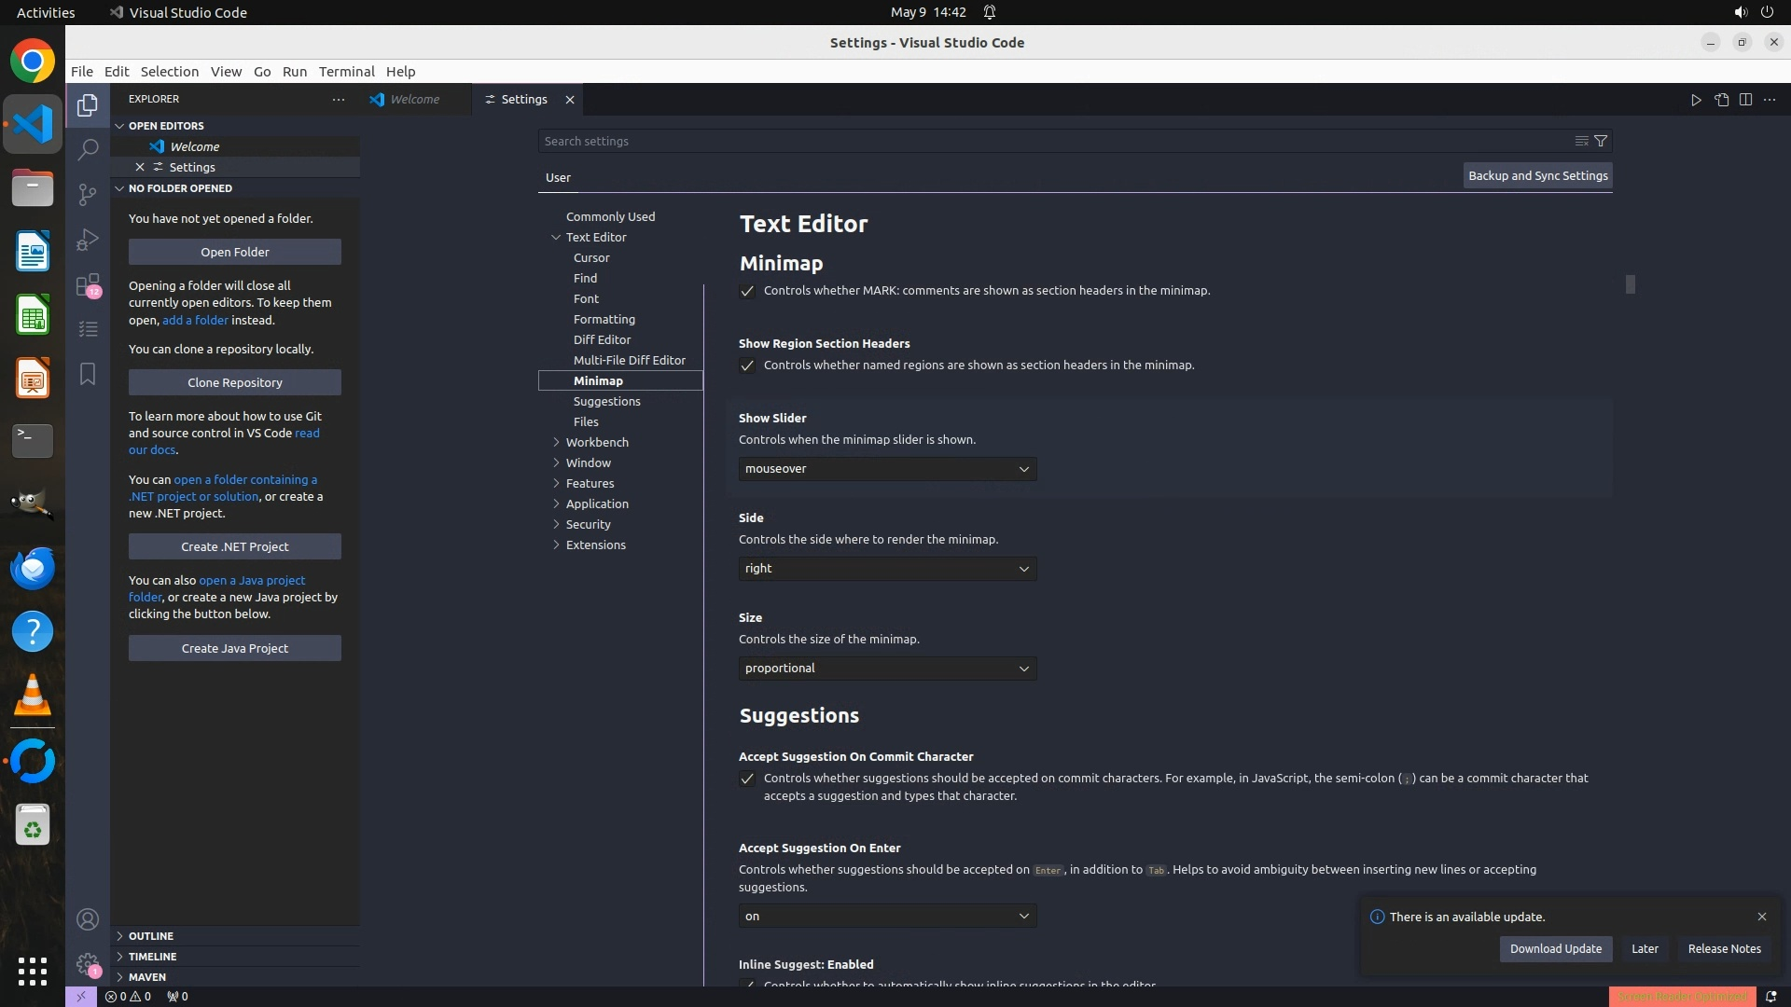Click the Backup and Sync Settings button
1791x1007 pixels.
point(1537,175)
